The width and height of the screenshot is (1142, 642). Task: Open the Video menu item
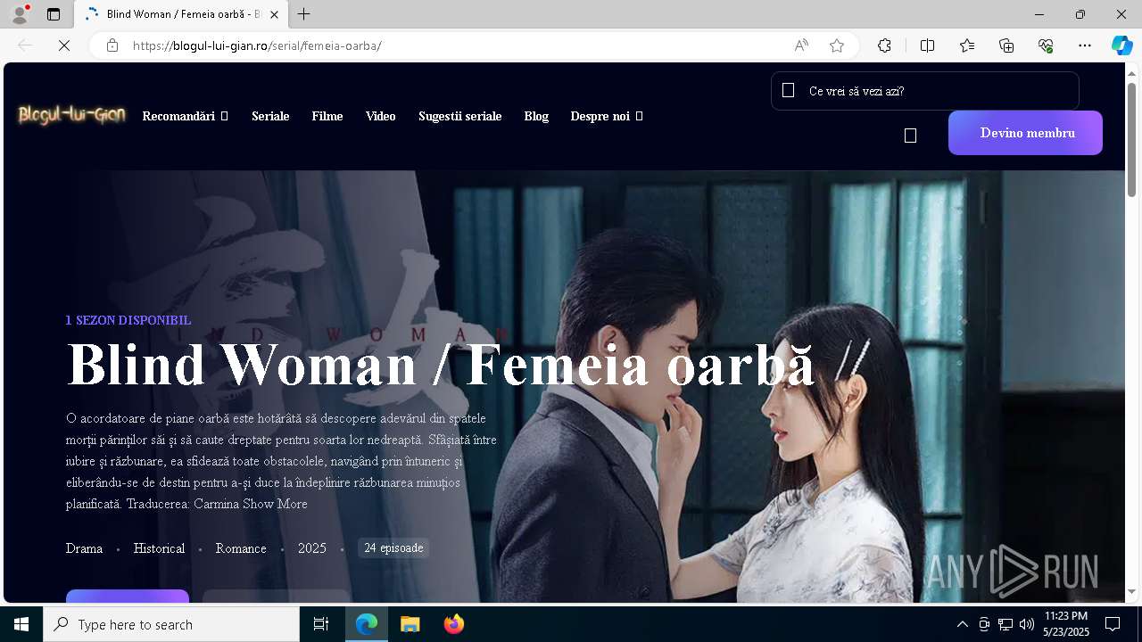tap(381, 116)
